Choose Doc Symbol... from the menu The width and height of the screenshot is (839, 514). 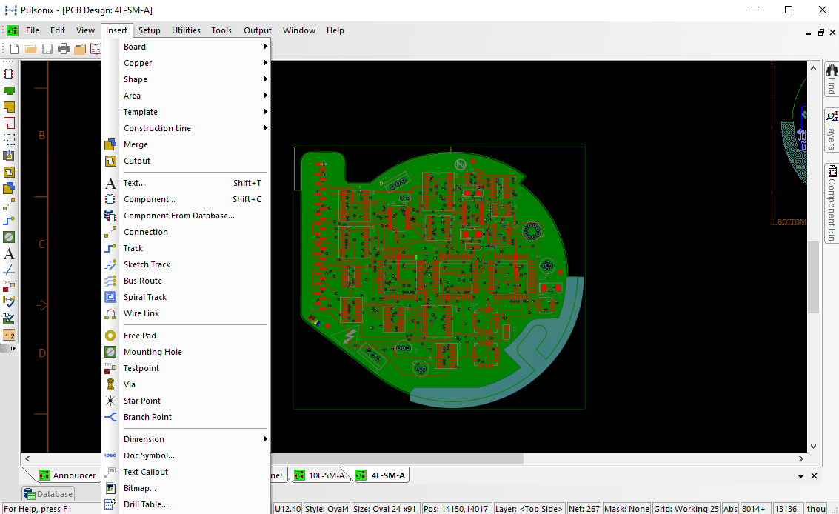pos(186,455)
